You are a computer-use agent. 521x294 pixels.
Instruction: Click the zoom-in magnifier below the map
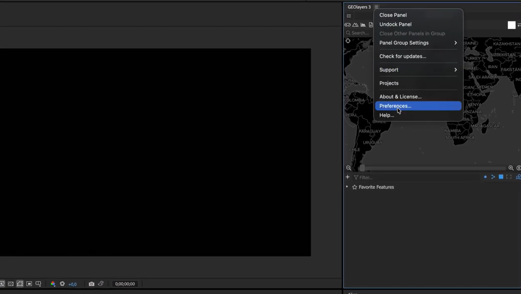[511, 168]
